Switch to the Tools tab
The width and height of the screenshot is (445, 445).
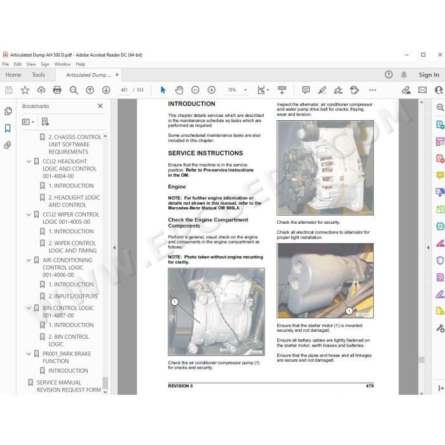(x=38, y=75)
